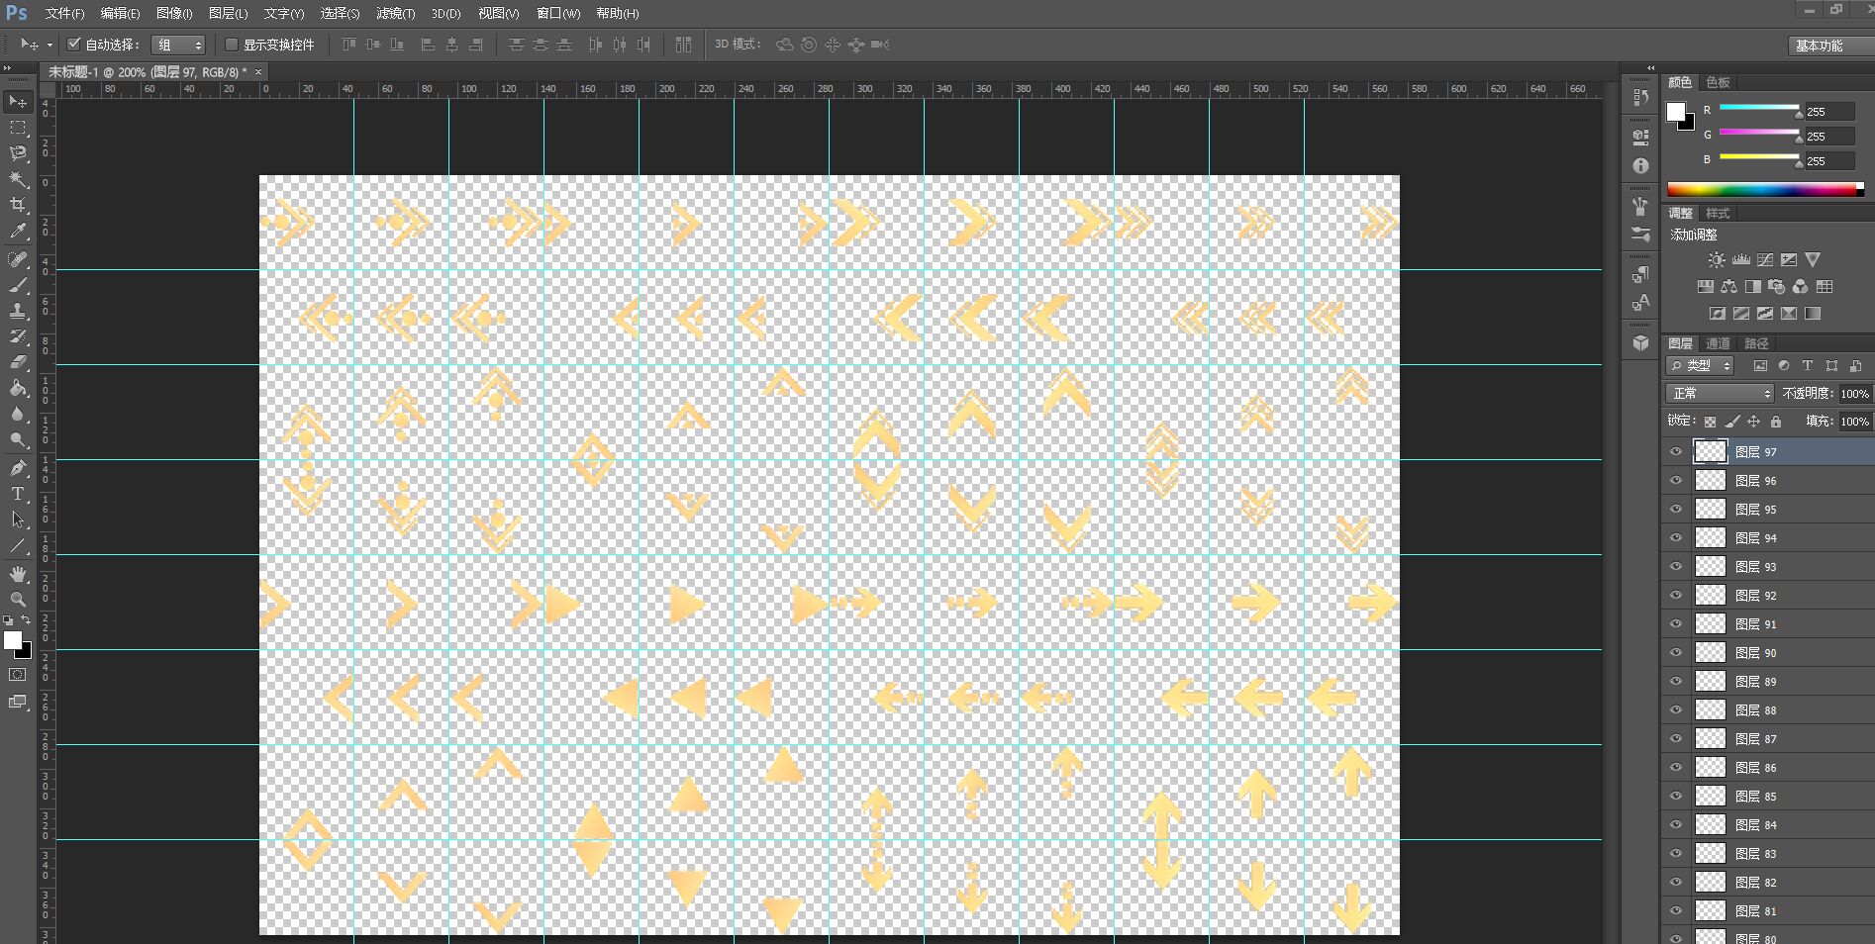1875x944 pixels.
Task: Select the Hand tool
Action: coord(18,574)
